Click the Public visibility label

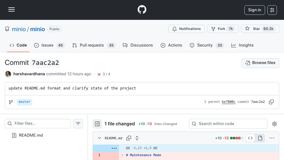pos(54,29)
